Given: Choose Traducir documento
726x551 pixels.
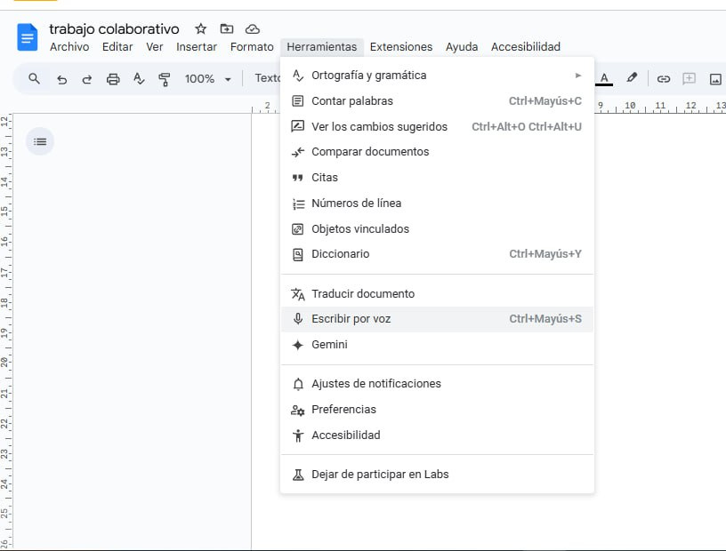Looking at the screenshot, I should pos(437,294).
